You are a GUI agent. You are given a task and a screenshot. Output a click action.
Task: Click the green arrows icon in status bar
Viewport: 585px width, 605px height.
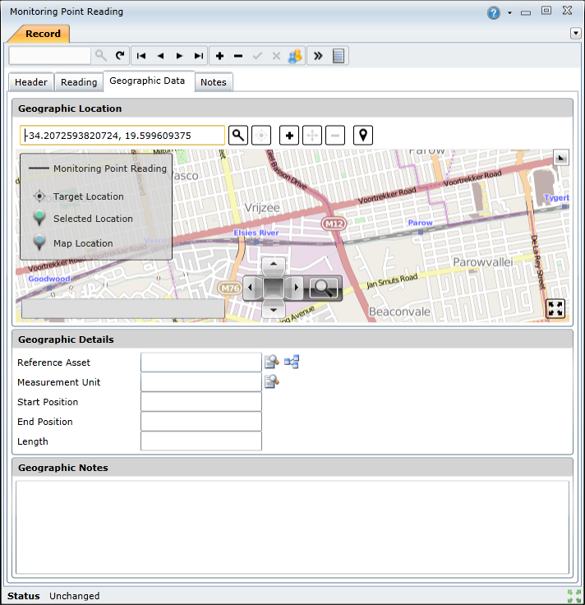pos(573,596)
